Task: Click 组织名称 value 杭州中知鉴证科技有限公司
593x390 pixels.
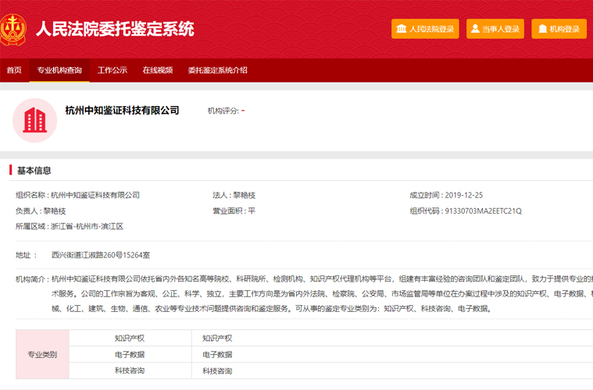Action: [x=95, y=195]
